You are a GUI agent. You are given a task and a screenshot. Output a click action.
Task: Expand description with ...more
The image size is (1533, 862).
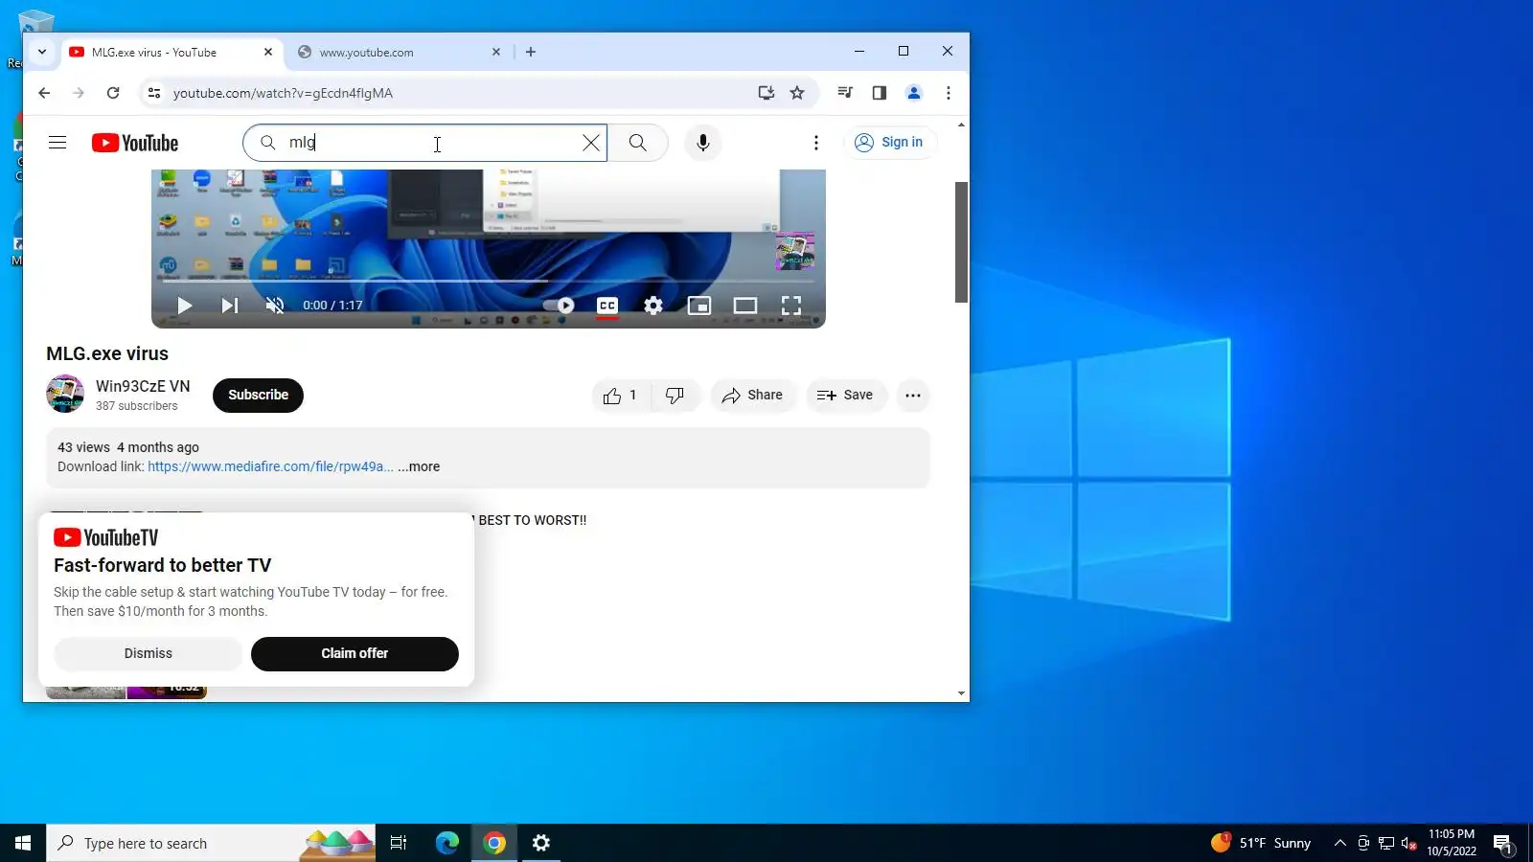coord(420,466)
